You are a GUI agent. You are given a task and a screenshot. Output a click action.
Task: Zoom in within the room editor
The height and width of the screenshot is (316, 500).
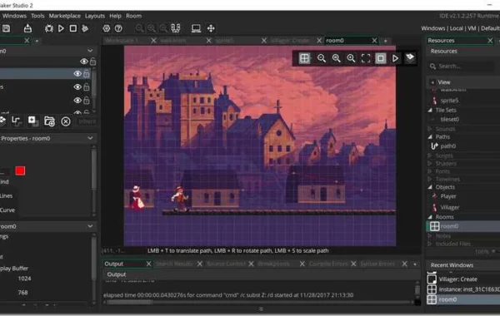[x=351, y=58]
